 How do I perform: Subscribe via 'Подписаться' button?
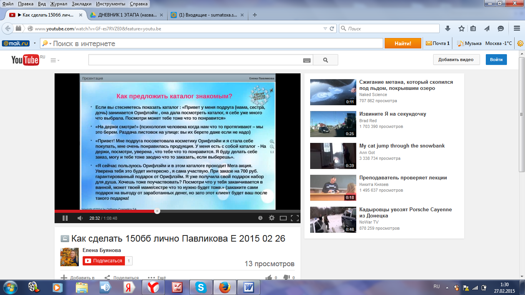104,261
